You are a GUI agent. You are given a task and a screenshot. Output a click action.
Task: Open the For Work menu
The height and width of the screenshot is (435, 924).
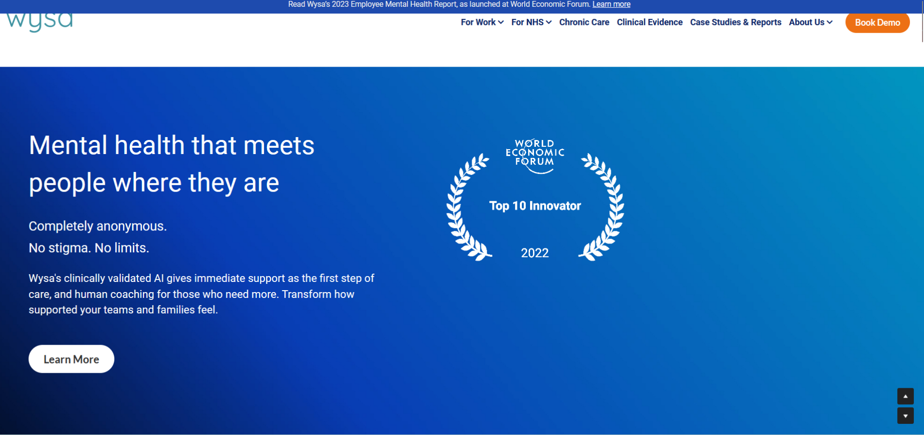(482, 22)
